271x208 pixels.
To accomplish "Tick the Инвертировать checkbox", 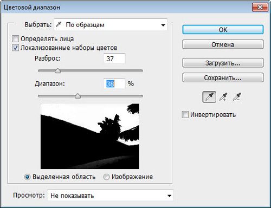I will [185, 115].
